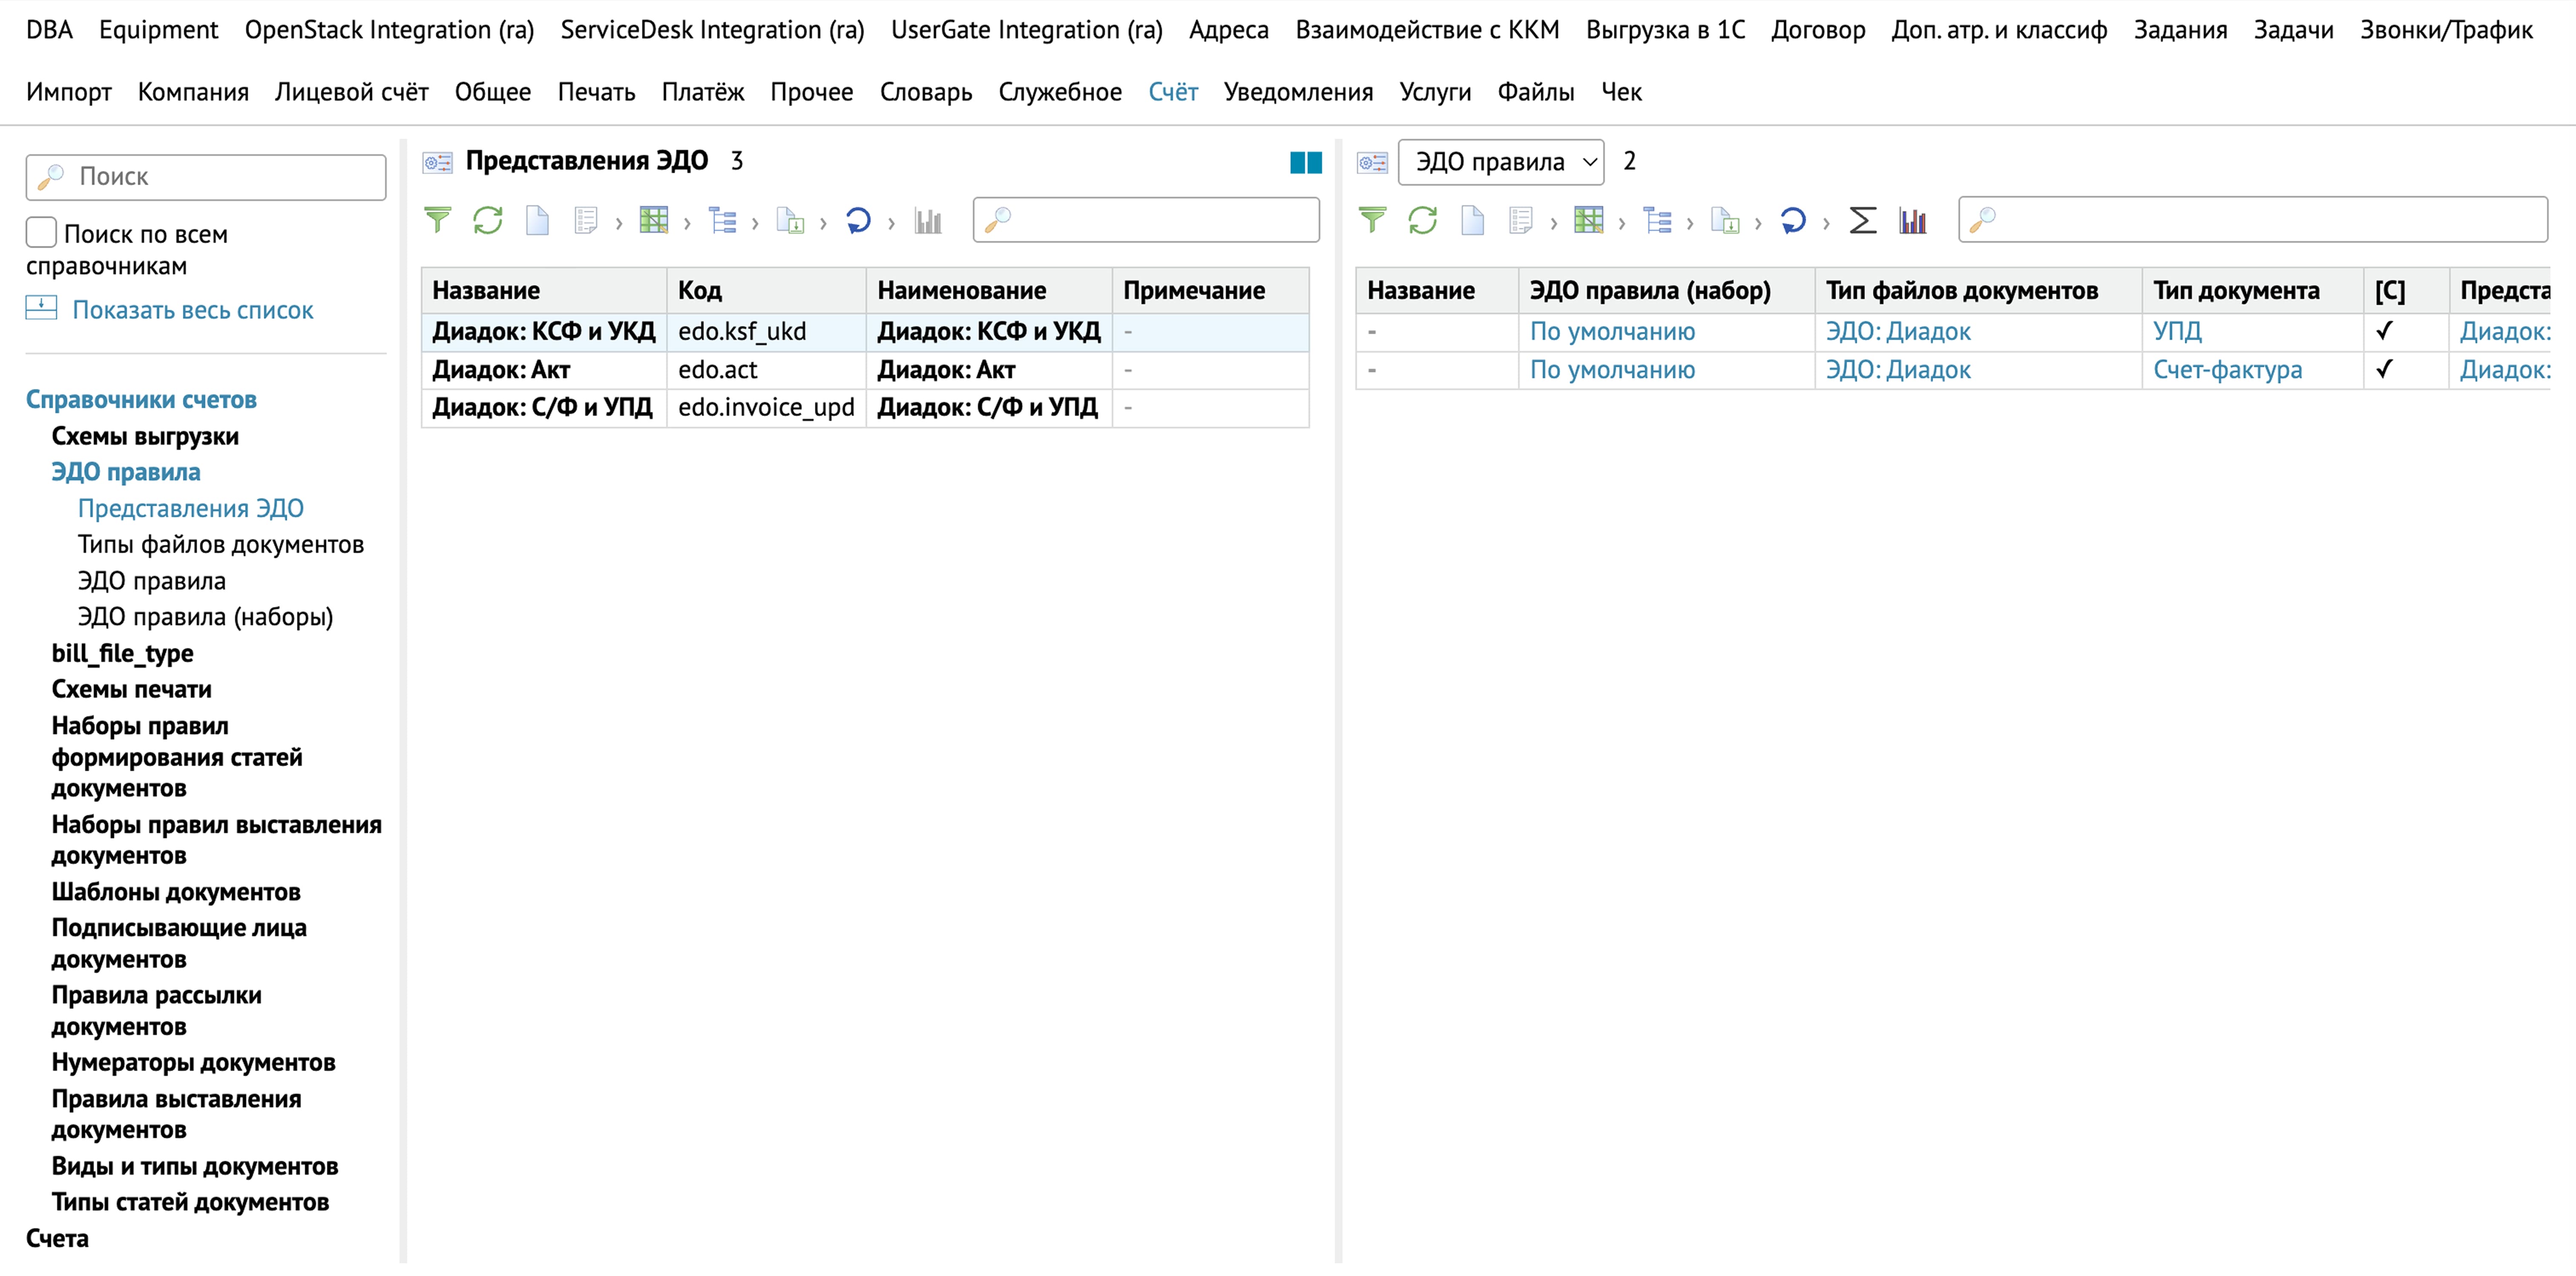Open Справочники счетов section heading

(x=141, y=399)
